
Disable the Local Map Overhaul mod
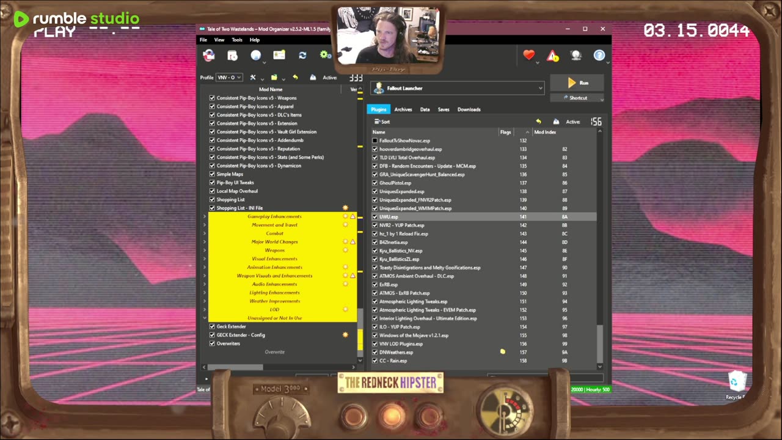[212, 191]
